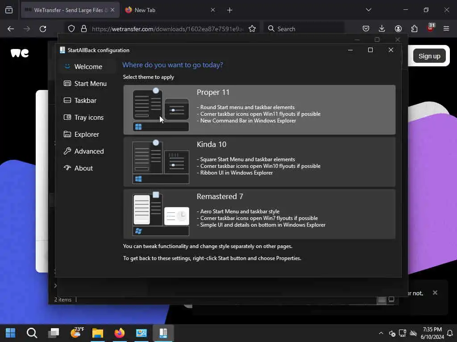Open the Firefox Downloads panel

382,29
